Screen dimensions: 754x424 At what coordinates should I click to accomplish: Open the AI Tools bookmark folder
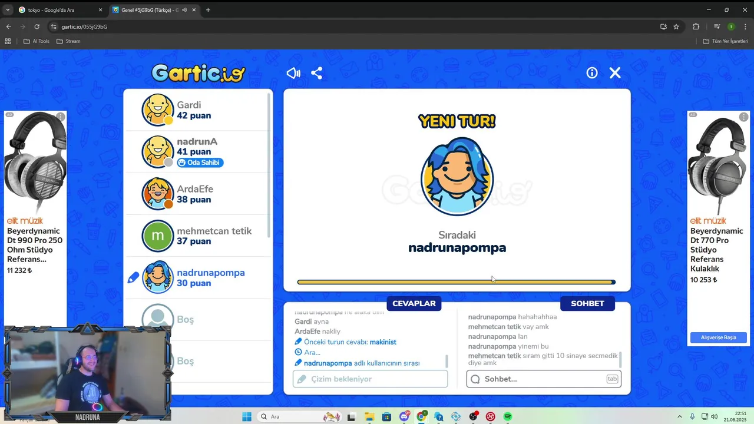click(37, 41)
